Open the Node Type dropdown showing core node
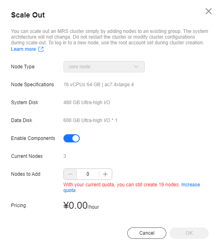The height and width of the screenshot is (249, 220). tap(104, 67)
